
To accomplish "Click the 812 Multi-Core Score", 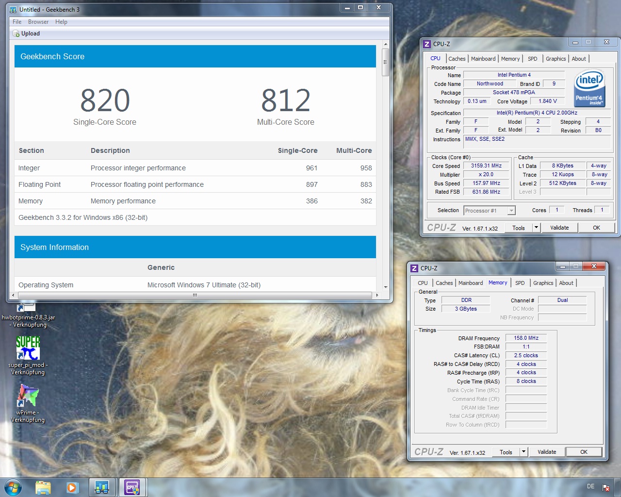I will point(286,100).
